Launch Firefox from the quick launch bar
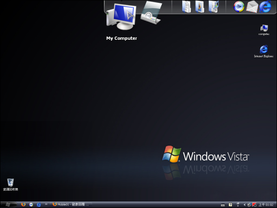The image size is (277, 208). (23, 204)
